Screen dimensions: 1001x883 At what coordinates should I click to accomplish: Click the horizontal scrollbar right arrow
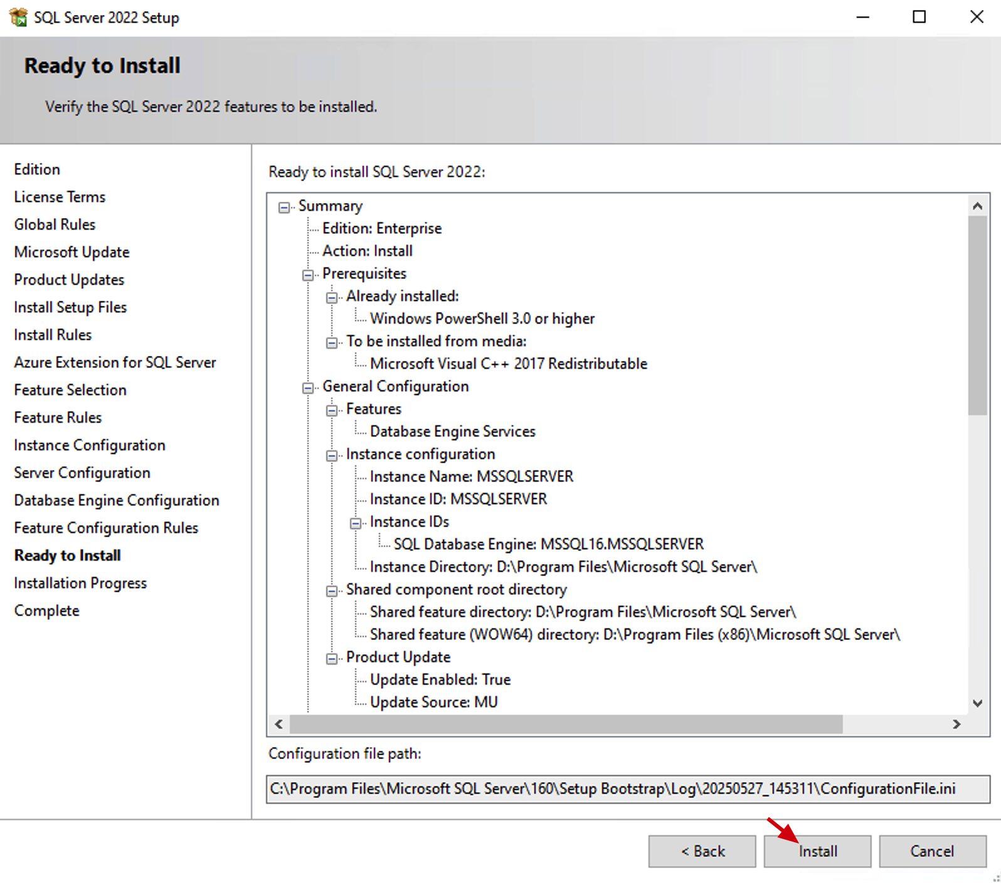pos(956,724)
